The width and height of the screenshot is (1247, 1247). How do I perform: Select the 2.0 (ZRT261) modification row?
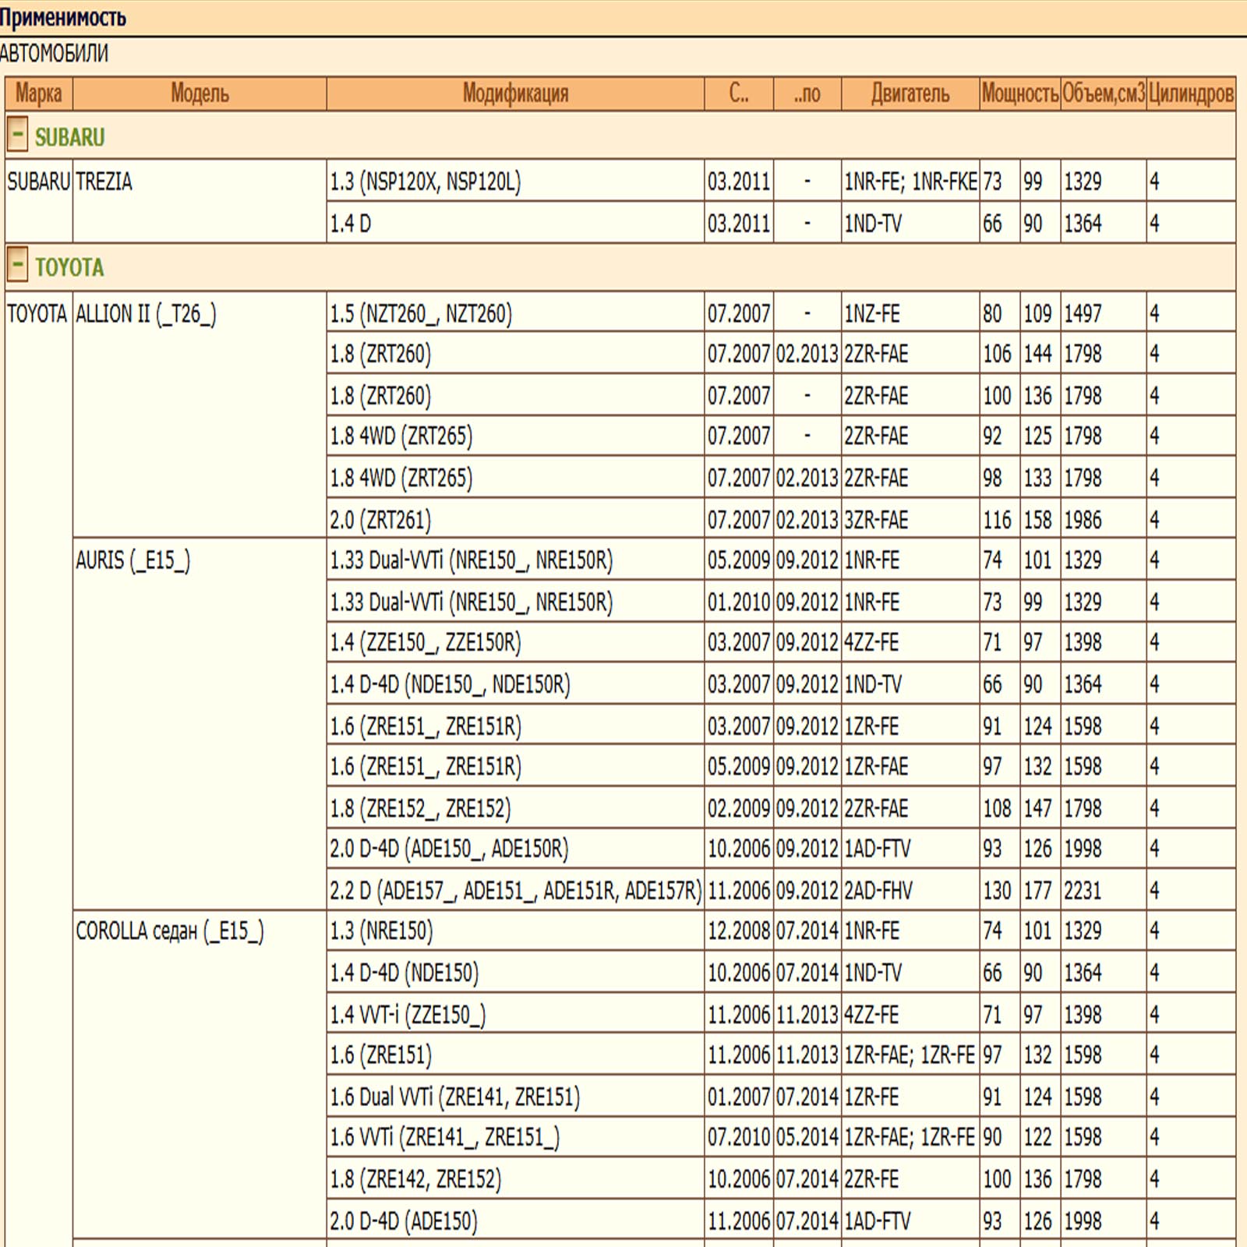click(380, 520)
